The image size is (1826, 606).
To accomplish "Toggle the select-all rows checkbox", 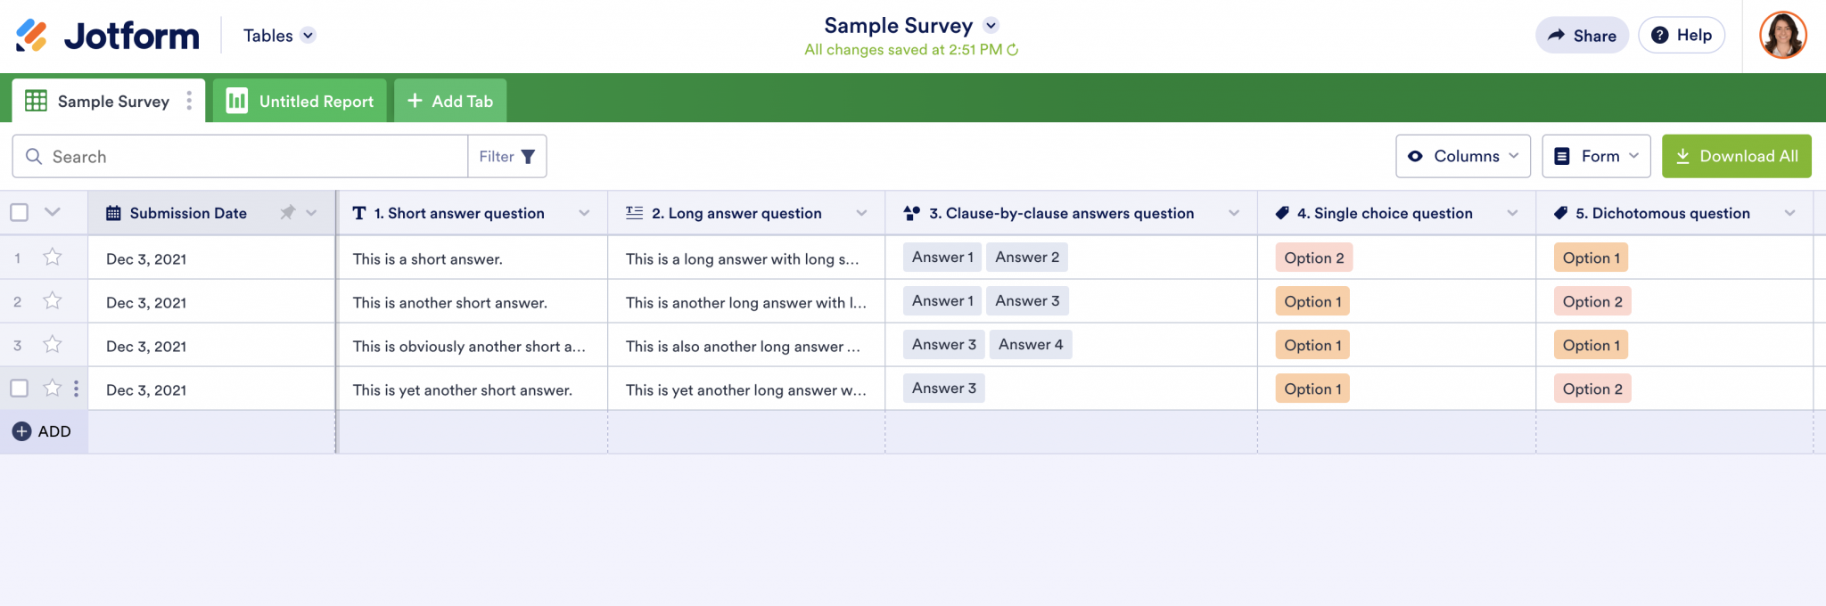I will coord(20,213).
